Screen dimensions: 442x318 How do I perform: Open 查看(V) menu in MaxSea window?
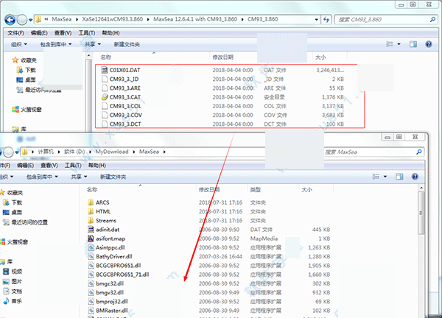[49, 166]
